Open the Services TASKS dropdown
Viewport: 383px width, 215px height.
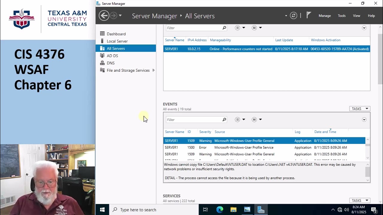(x=360, y=200)
